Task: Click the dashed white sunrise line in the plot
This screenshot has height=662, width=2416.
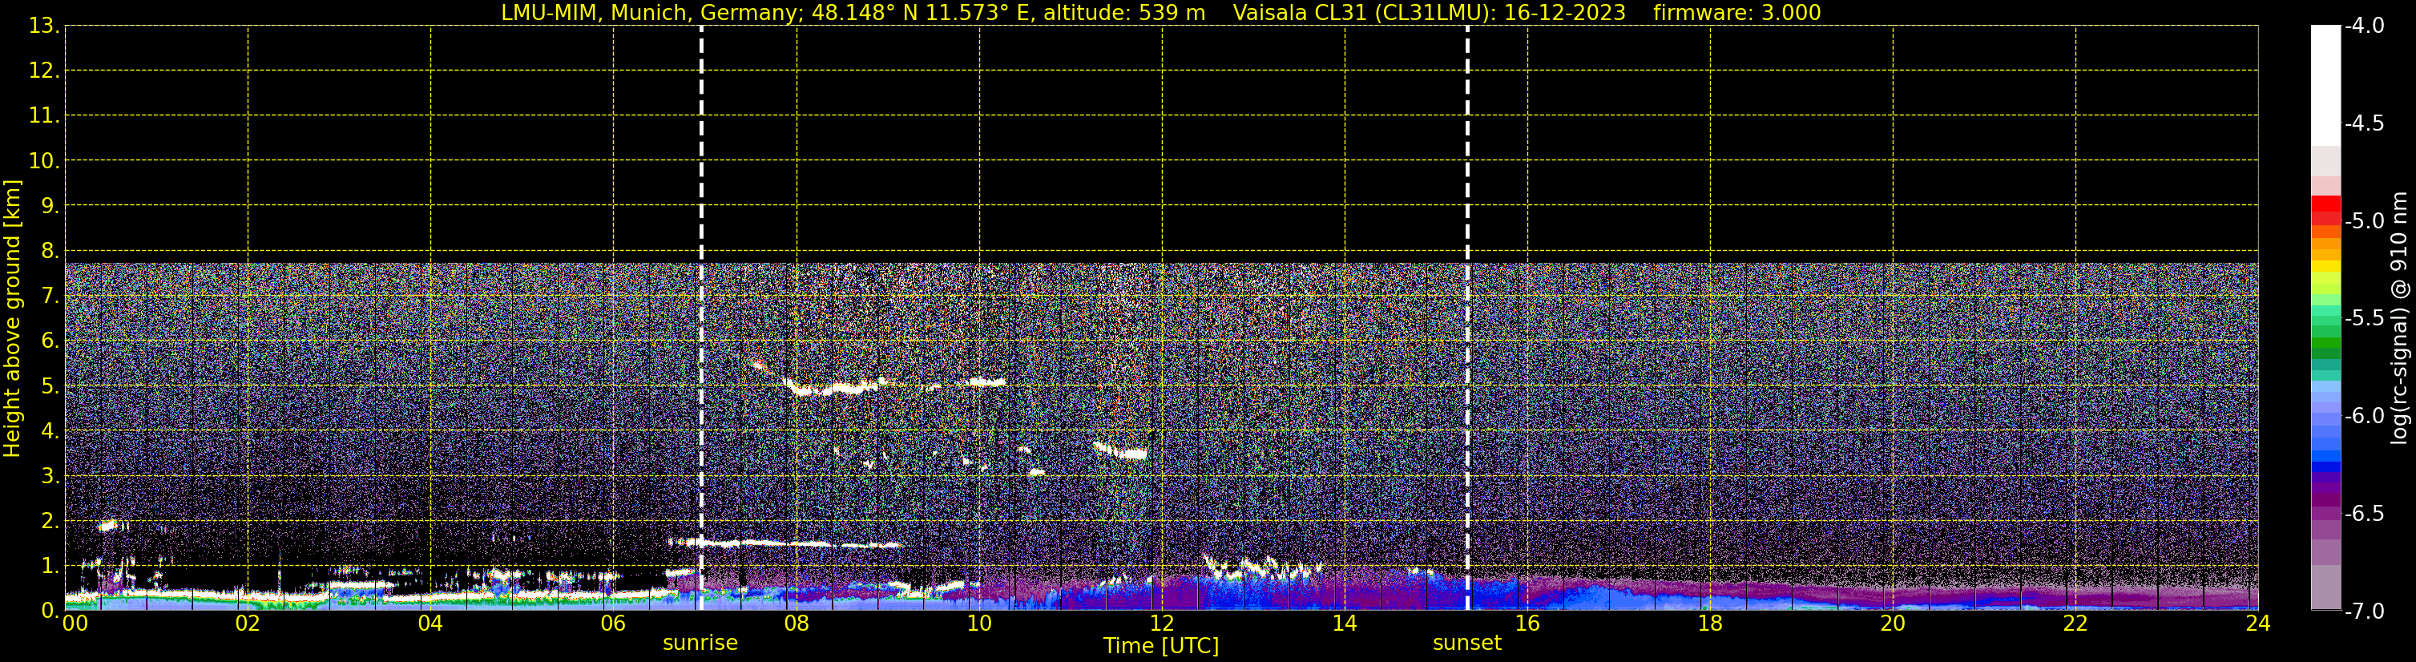Action: pos(701,318)
